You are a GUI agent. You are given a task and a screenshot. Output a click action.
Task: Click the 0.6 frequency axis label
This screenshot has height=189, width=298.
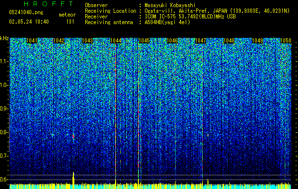pos(4,180)
